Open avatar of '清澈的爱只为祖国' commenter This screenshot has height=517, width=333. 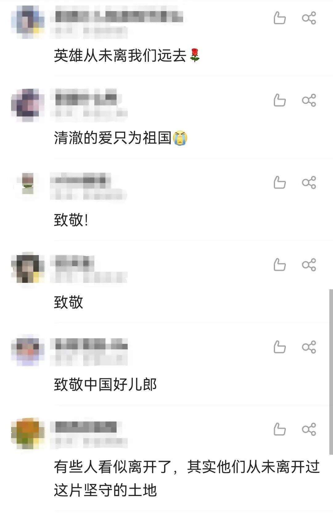[28, 105]
